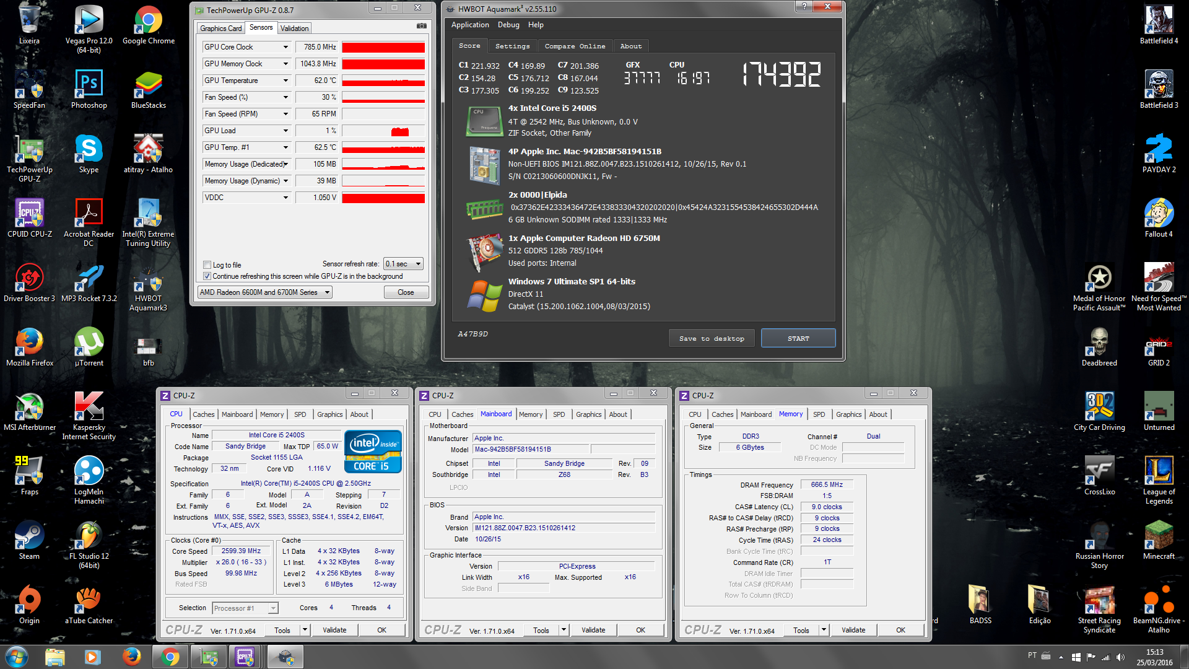Open AMD Radeon 6600M series device dropdown
Screen dimensions: 1189x669
(x=265, y=292)
